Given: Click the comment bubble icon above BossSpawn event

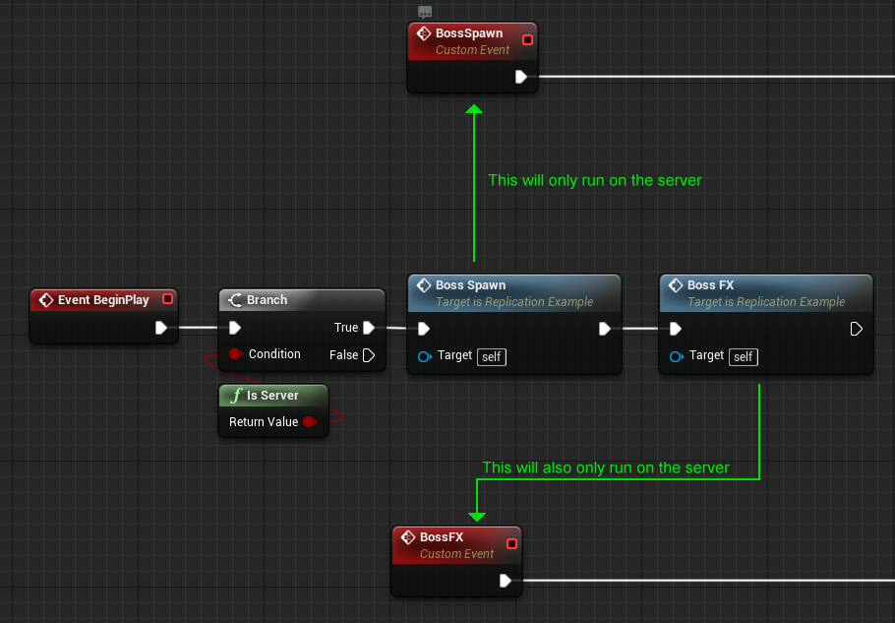Looking at the screenshot, I should coord(425,12).
